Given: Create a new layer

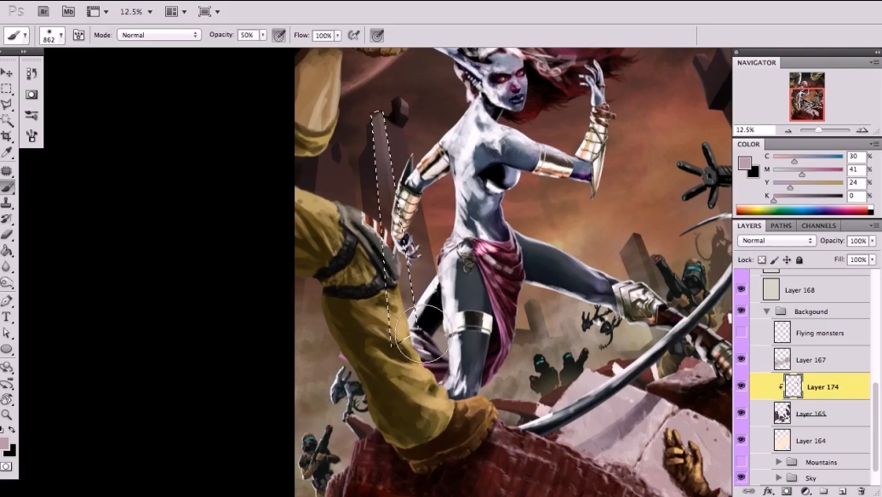Looking at the screenshot, I should point(842,491).
